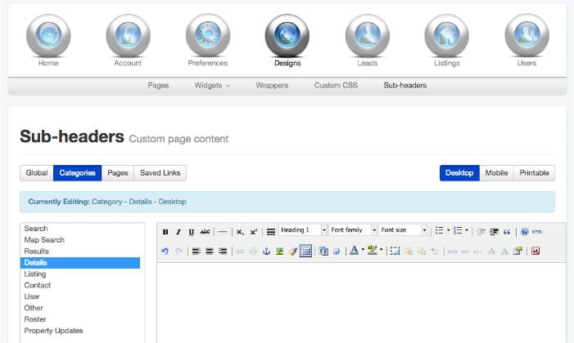Align text center
574x343 pixels.
point(210,252)
